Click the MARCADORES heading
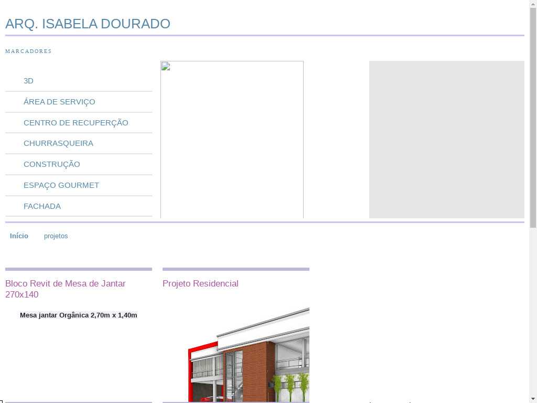Screen dimensions: 537x403 (x=28, y=51)
